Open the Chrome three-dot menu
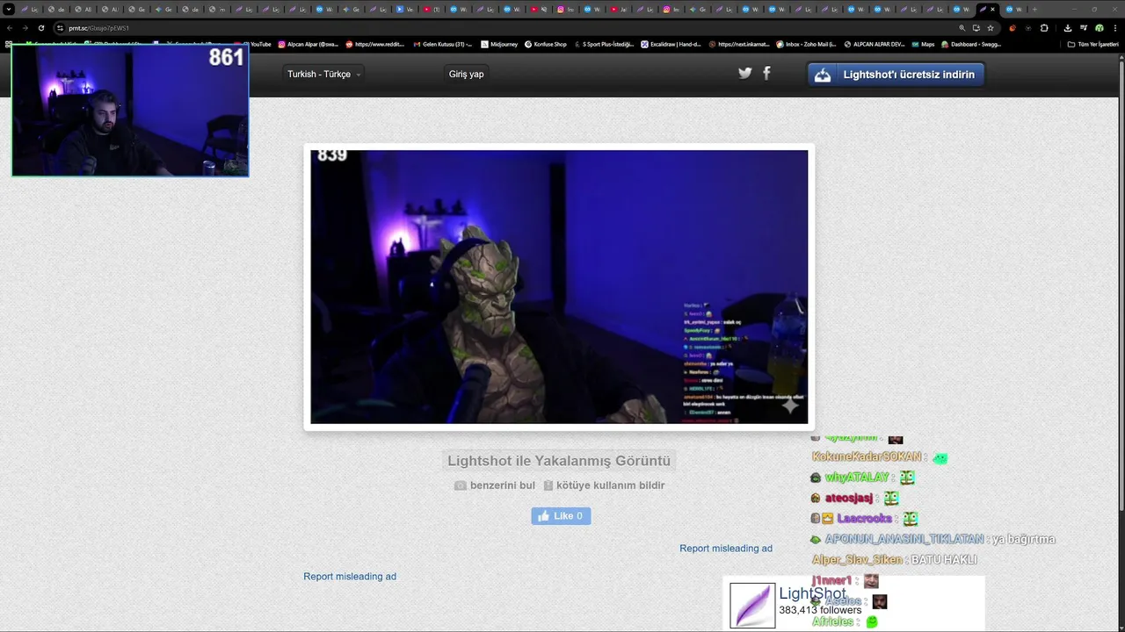This screenshot has width=1125, height=632. click(x=1114, y=28)
